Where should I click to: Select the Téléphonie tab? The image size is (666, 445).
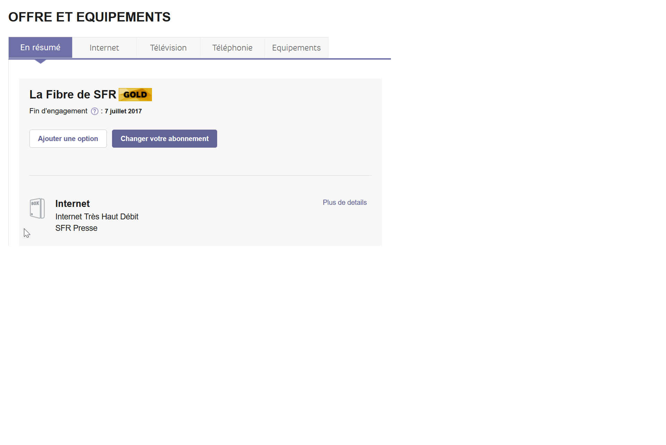click(232, 47)
